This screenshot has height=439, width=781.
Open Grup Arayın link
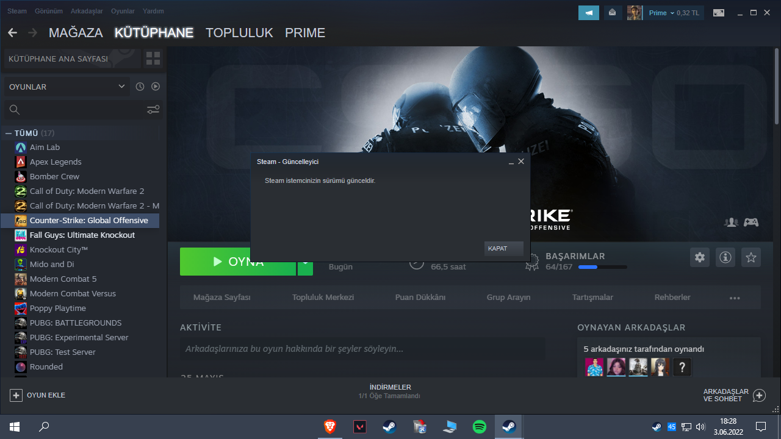[508, 298]
